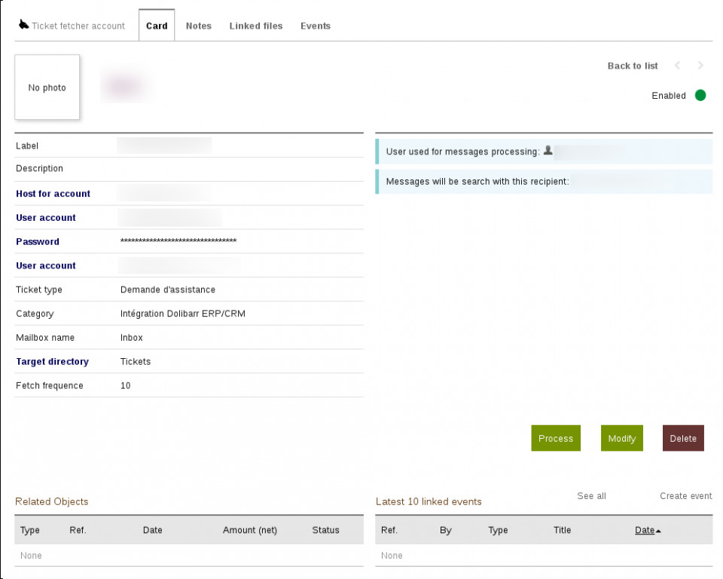Click the Date sort arrow in events
This screenshot has height=579, width=723.
tap(658, 531)
